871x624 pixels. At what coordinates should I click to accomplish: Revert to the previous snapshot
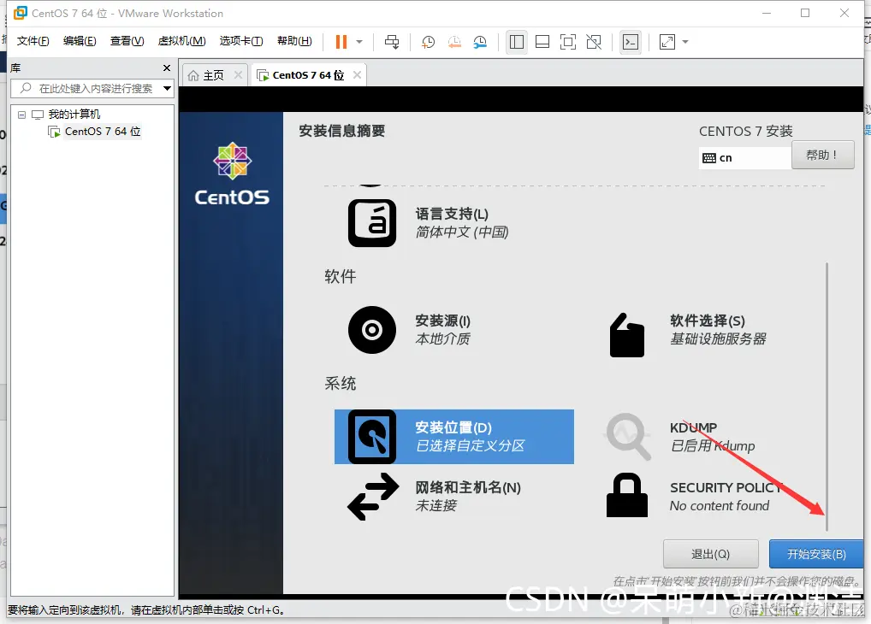pyautogui.click(x=454, y=42)
